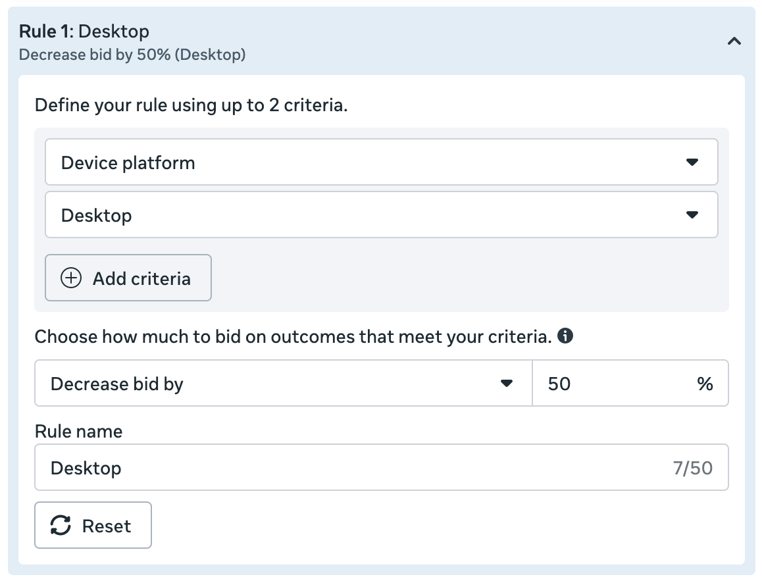Click the Decrease bid by 50% (Desktop) summary

coord(132,55)
